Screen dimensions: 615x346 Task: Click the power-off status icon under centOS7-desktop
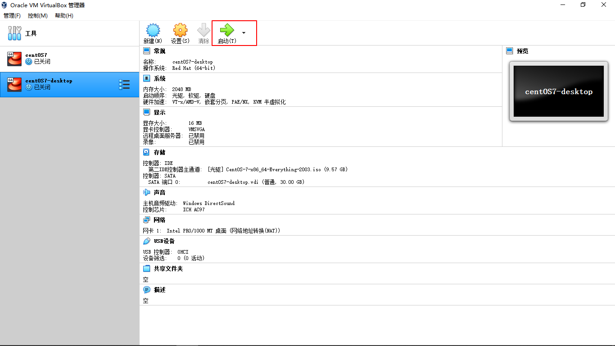(x=28, y=87)
